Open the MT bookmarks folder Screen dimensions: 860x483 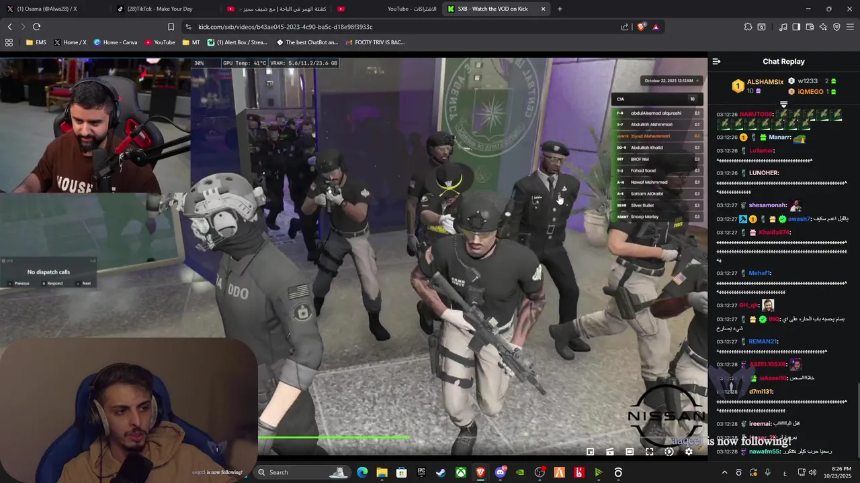[191, 42]
